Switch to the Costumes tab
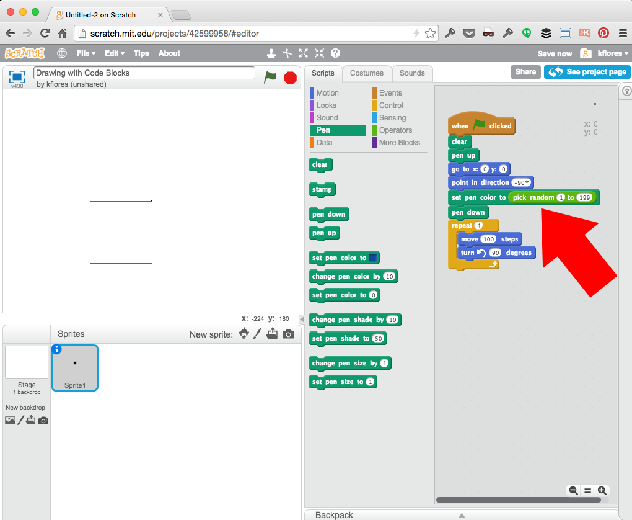The image size is (632, 520). pyautogui.click(x=367, y=73)
